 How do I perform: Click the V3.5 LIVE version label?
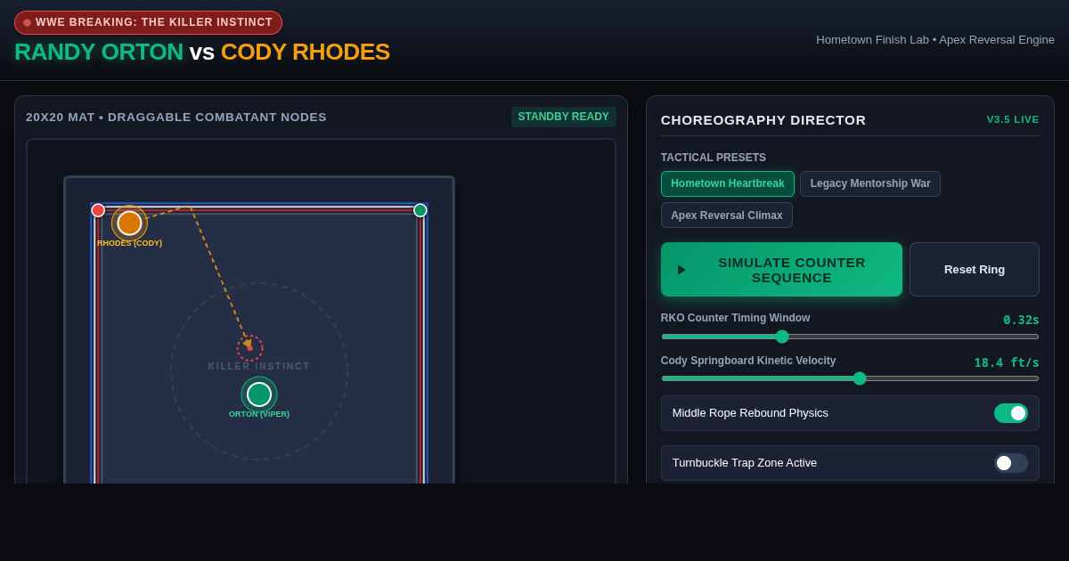click(x=1013, y=119)
